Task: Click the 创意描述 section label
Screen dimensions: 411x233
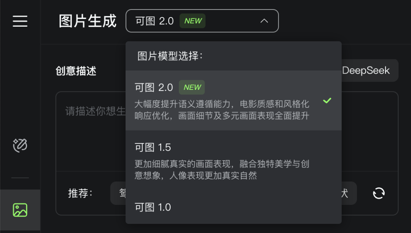Action: pyautogui.click(x=76, y=71)
